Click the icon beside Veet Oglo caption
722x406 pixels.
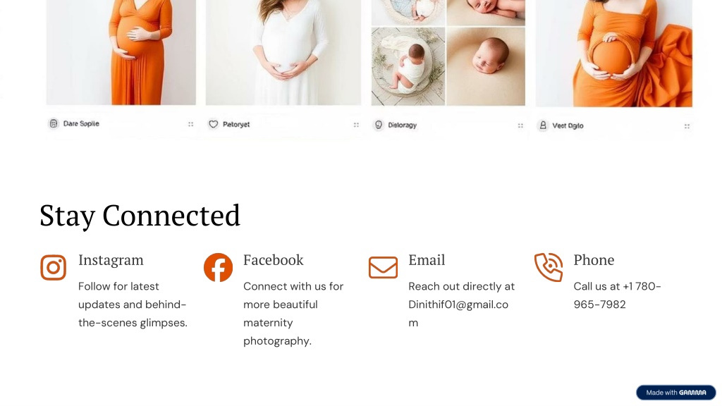click(x=543, y=125)
